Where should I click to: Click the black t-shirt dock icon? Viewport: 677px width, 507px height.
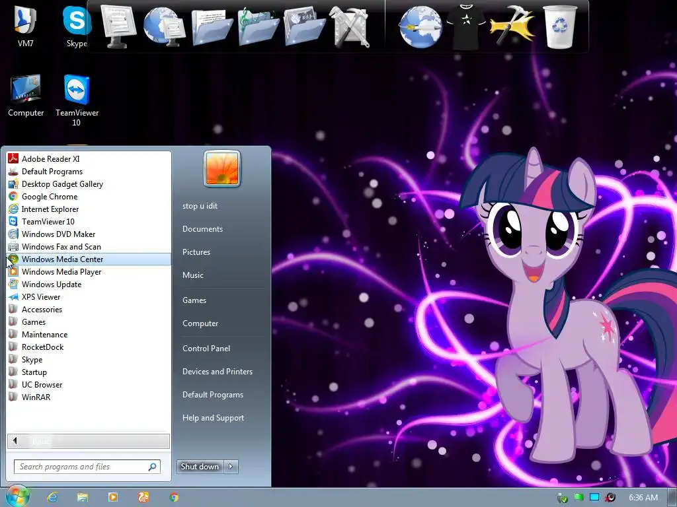(466, 26)
